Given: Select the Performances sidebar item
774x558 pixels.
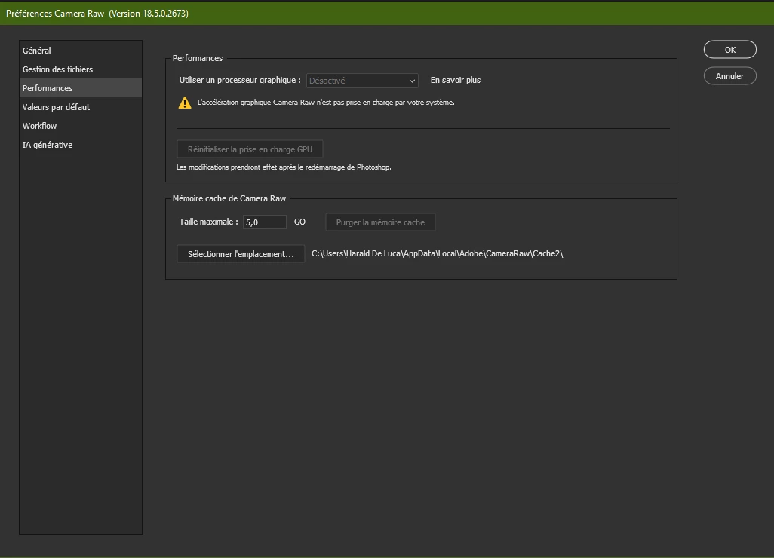Looking at the screenshot, I should point(81,87).
